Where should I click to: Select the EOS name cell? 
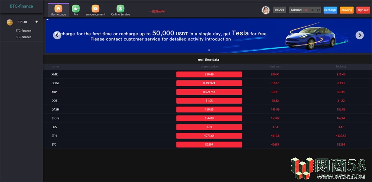[54, 127]
